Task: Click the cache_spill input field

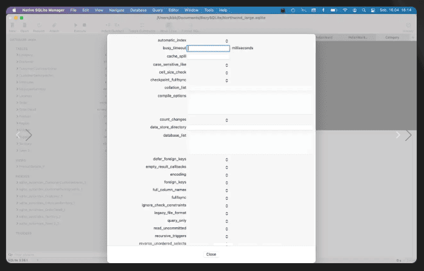Action: pos(209,56)
